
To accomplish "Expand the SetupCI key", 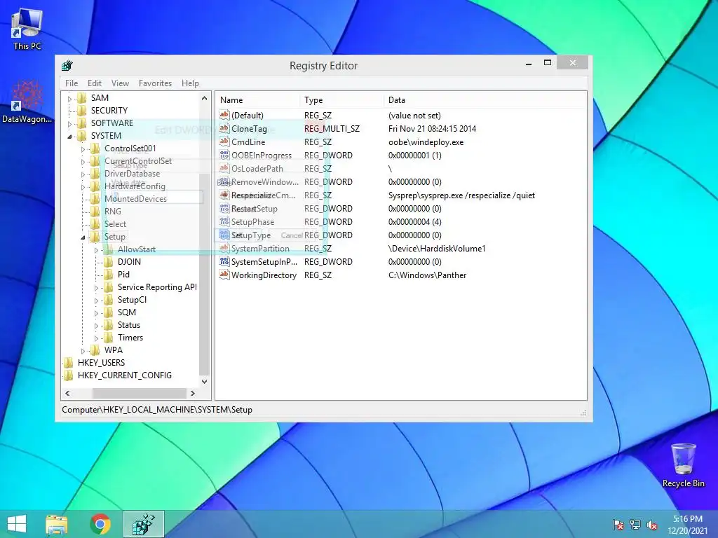I will (96, 301).
